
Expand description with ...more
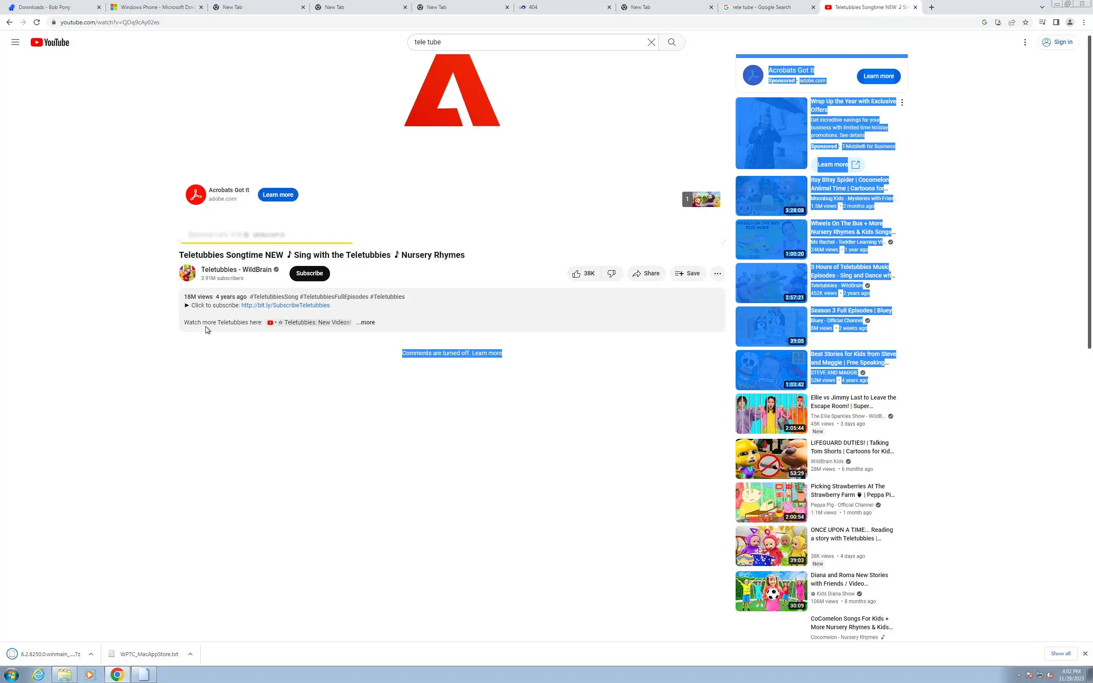tap(365, 322)
